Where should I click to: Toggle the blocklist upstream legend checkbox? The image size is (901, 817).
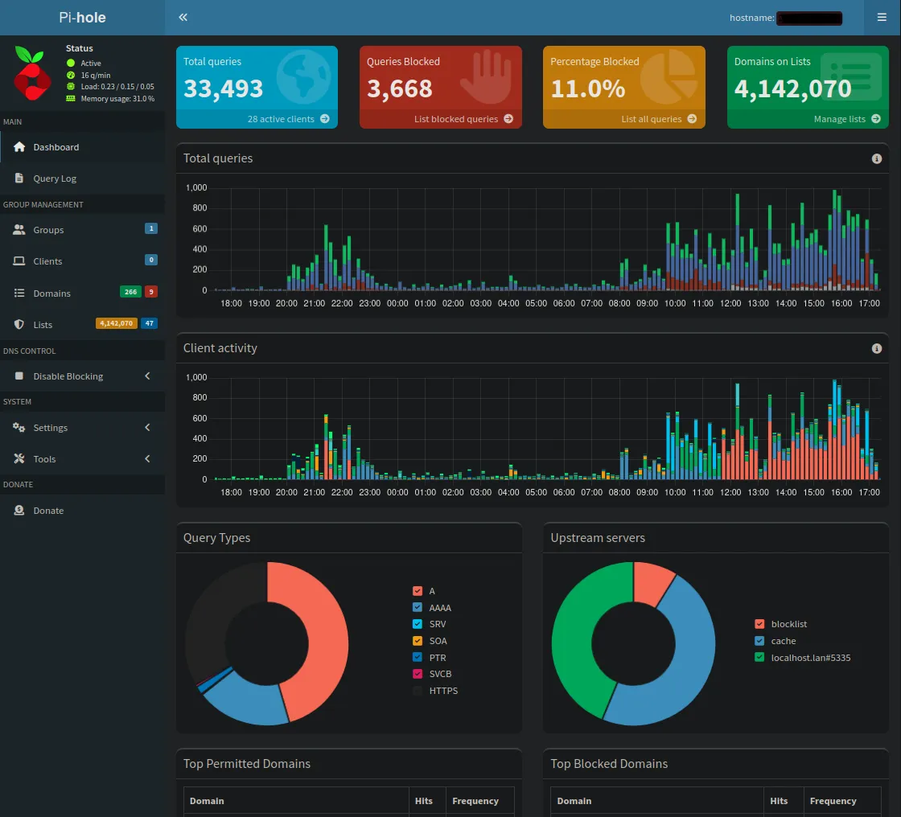[x=759, y=624]
